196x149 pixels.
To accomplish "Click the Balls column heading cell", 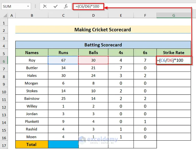I will (94, 52).
